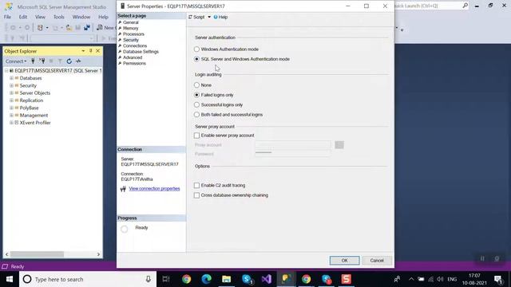The width and height of the screenshot is (511, 287).
Task: Pin Object Explorer auto-hide icon
Action: point(90,51)
